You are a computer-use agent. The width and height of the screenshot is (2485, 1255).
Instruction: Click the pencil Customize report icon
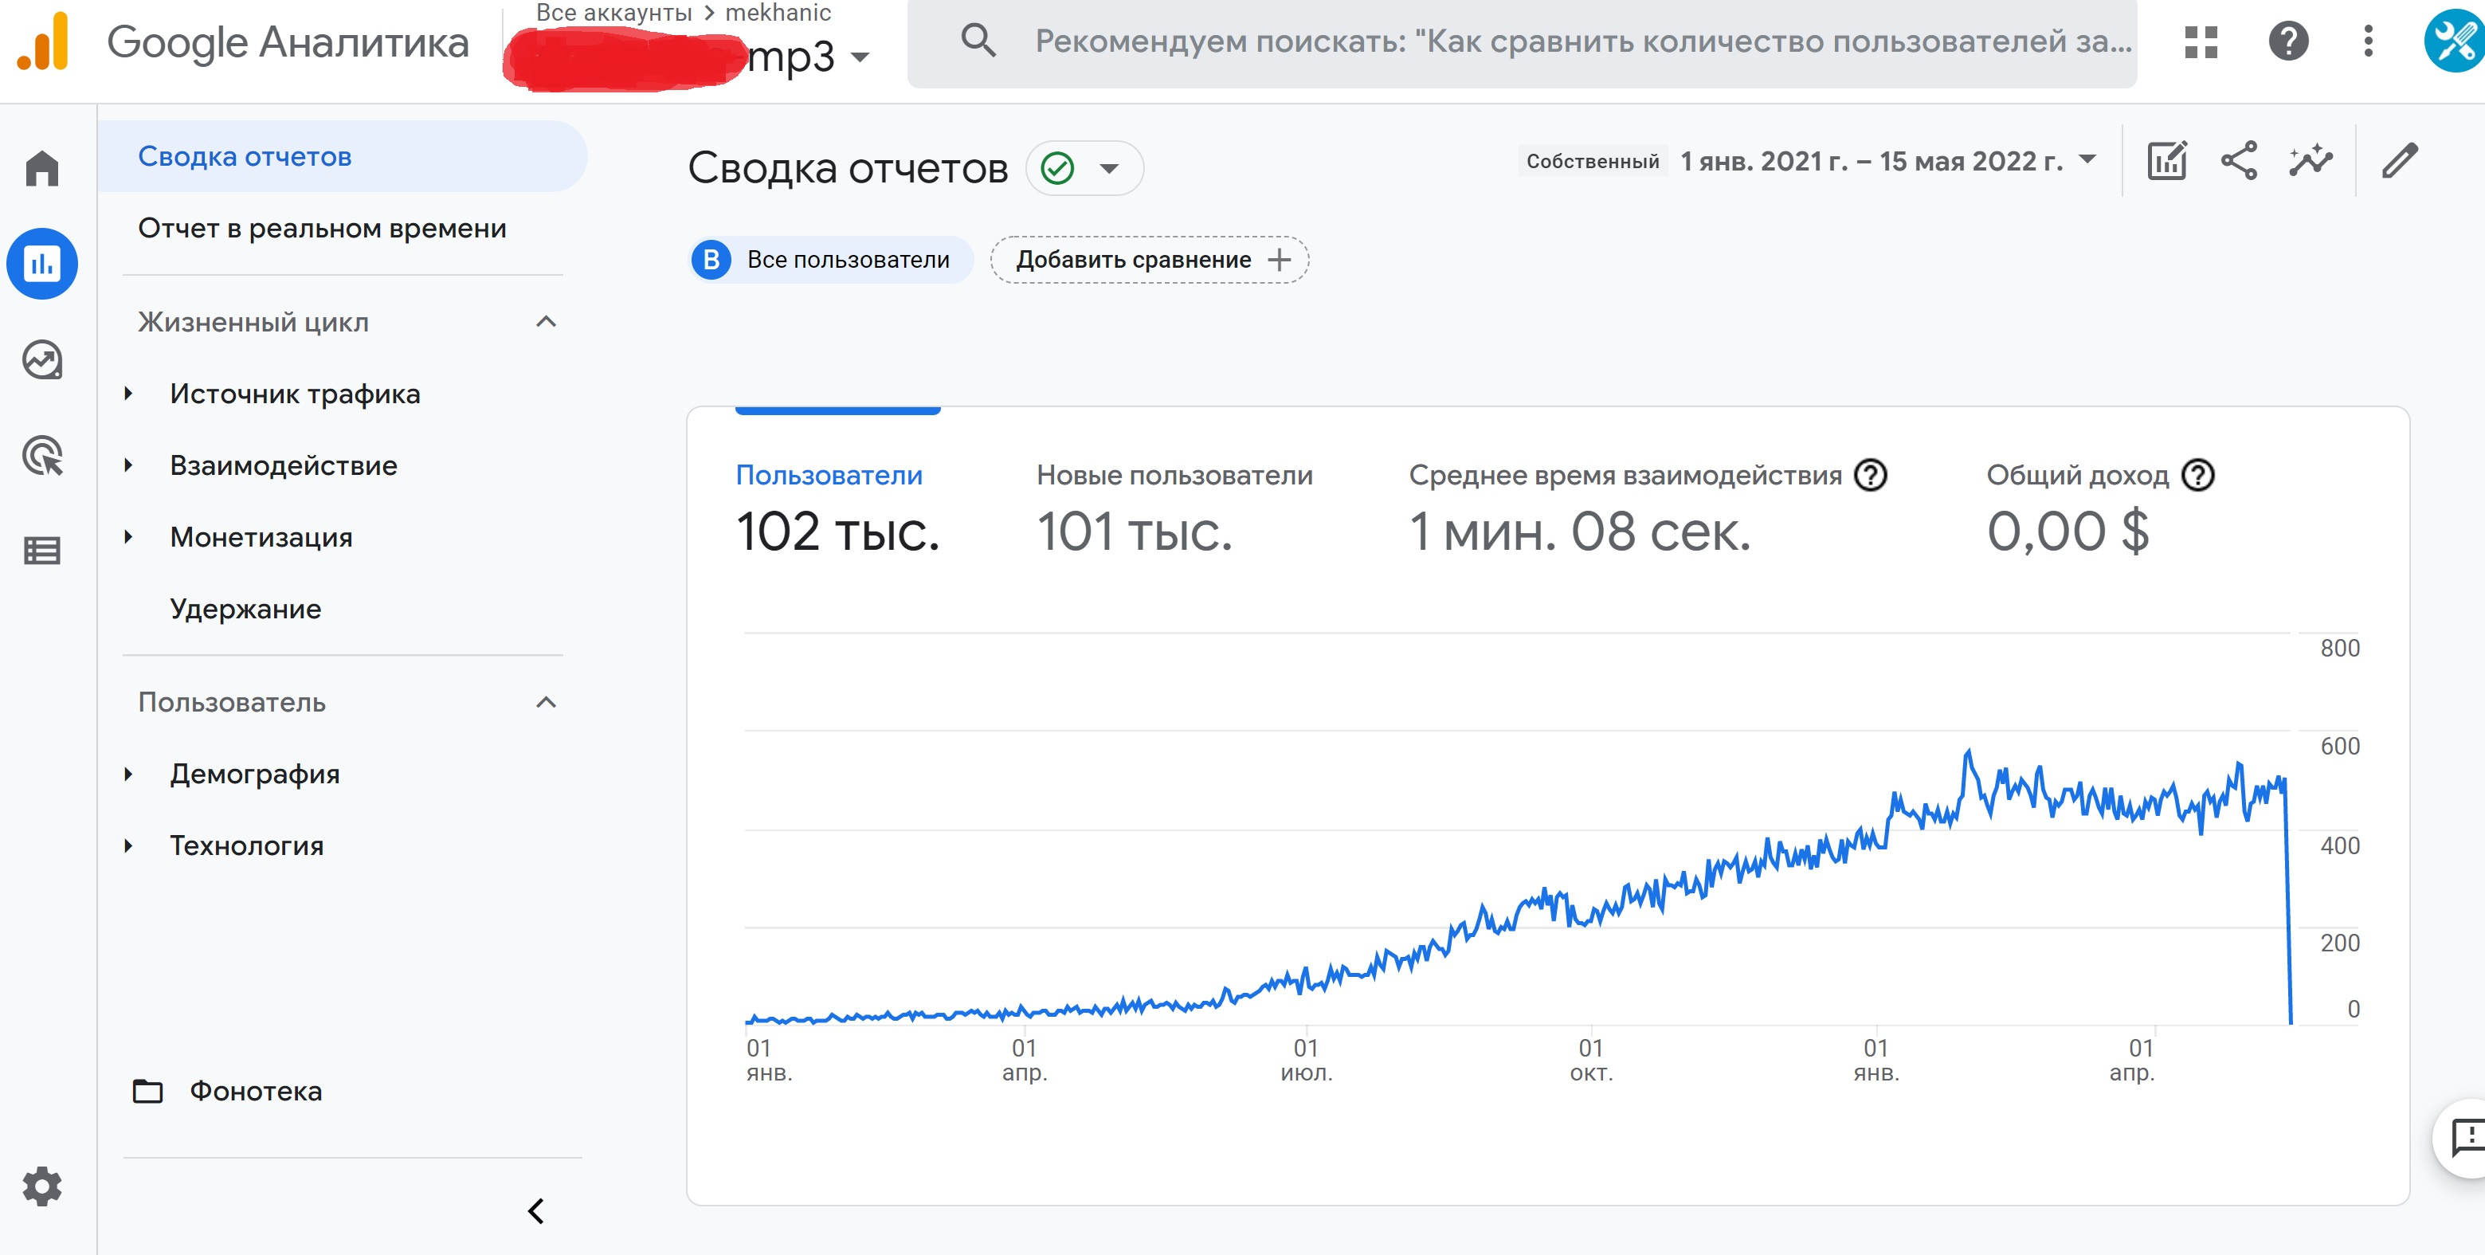[x=2399, y=160]
